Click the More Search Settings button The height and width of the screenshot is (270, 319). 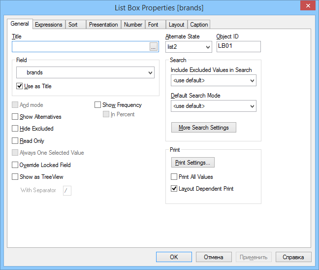click(203, 128)
